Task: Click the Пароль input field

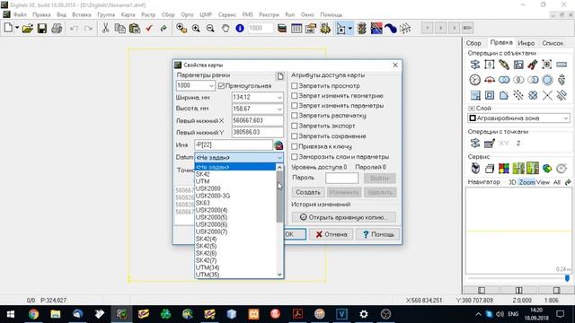Action: pyautogui.click(x=341, y=178)
